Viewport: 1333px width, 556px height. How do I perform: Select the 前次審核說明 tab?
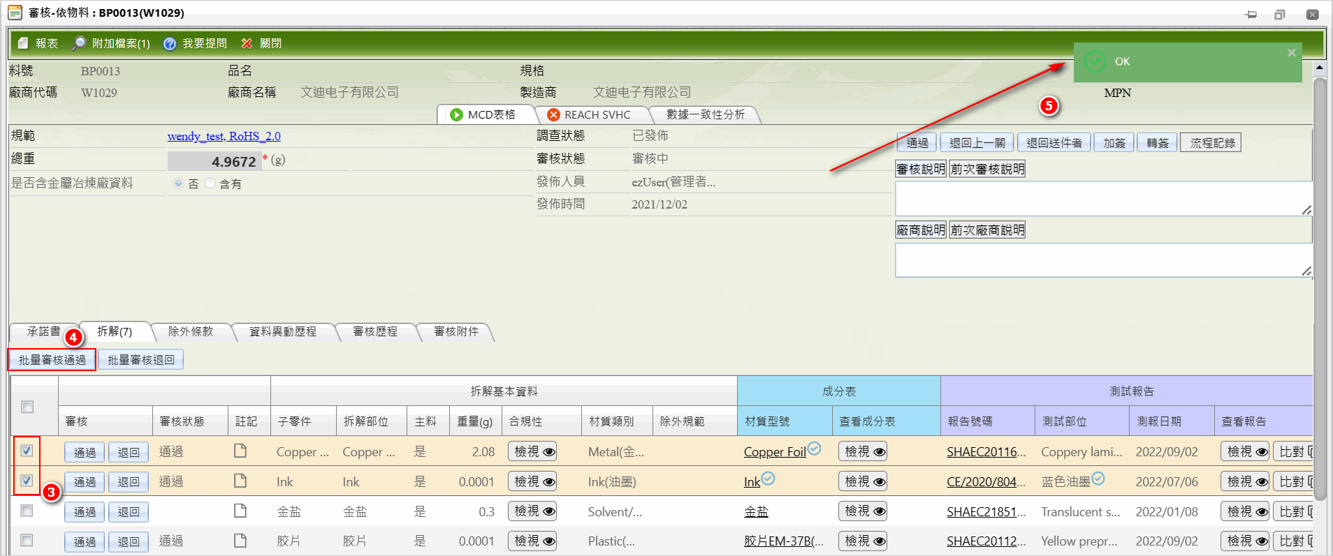coord(986,169)
